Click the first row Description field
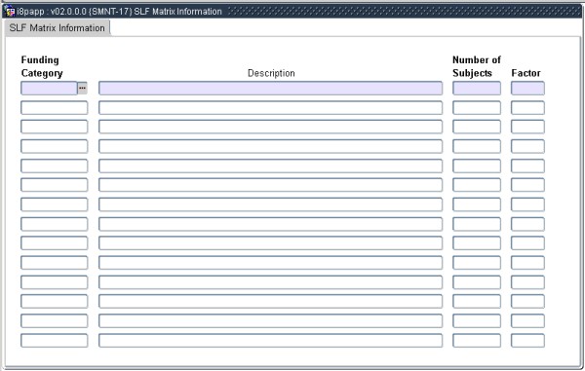This screenshot has width=585, height=371. coord(270,89)
